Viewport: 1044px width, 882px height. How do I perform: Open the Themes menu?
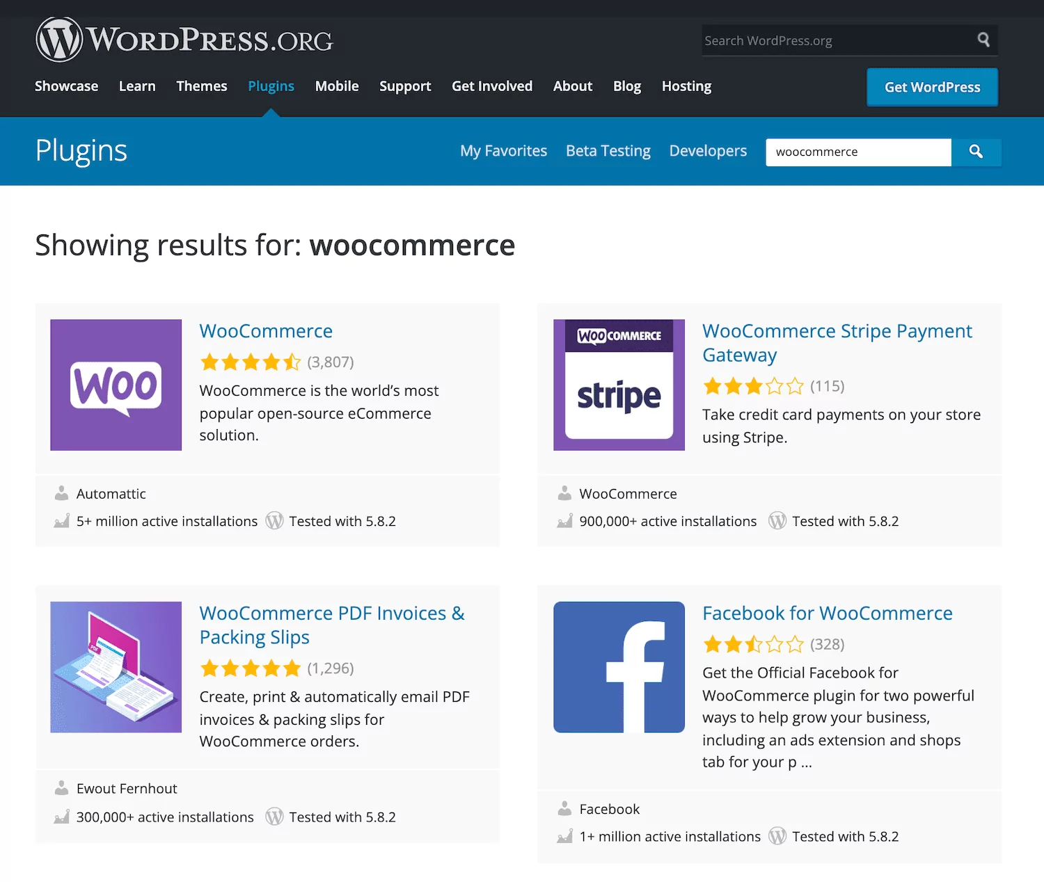[201, 86]
